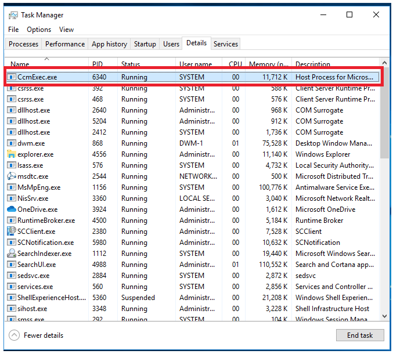Viewport: 393px width, 354px height.
Task: Sort processes by Name column header
Action: [46, 63]
